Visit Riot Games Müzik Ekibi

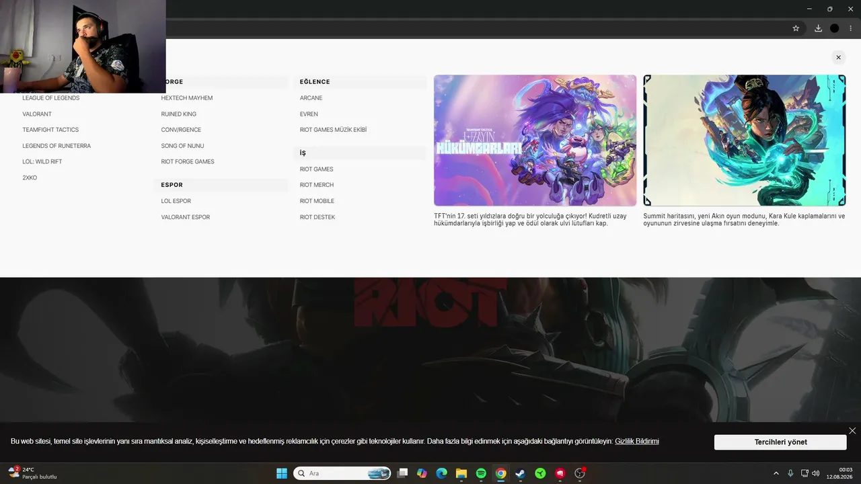[x=333, y=130]
